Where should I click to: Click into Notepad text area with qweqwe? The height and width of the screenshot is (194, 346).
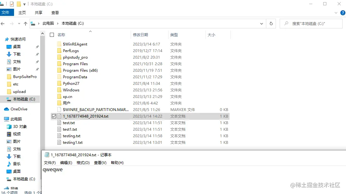194,180
